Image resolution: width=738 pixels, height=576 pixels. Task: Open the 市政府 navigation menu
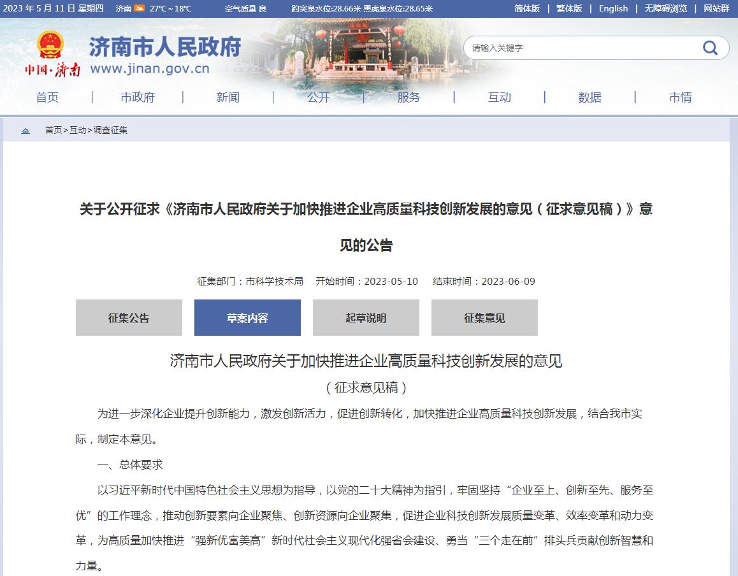coord(138,97)
